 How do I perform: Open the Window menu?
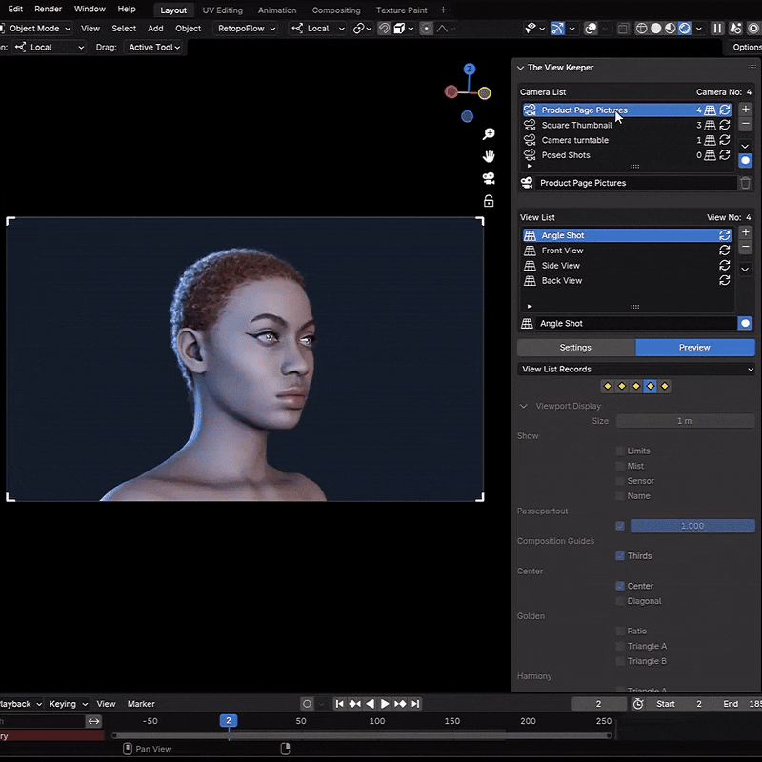coord(90,9)
